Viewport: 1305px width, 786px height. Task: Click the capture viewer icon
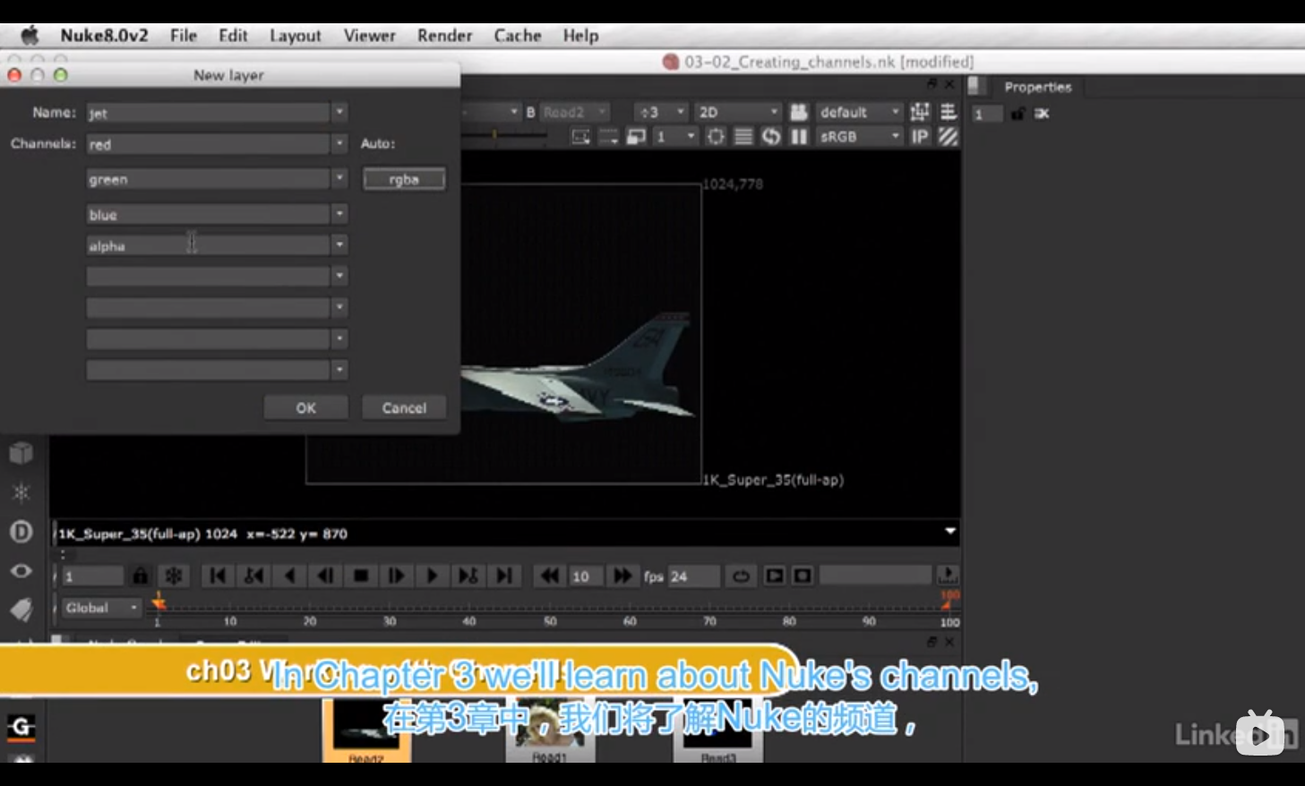tap(803, 576)
